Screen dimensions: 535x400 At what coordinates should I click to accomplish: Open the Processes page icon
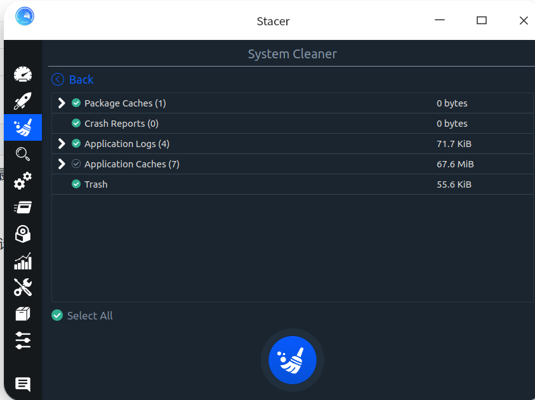tap(23, 207)
